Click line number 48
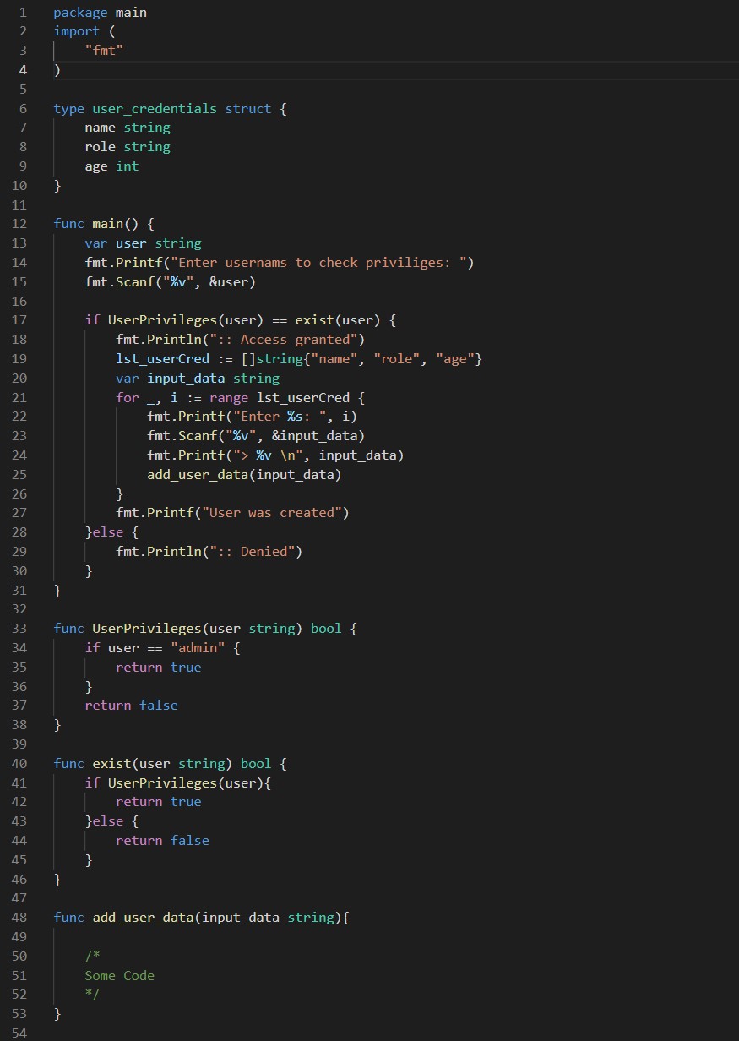This screenshot has width=739, height=1041. tap(19, 917)
